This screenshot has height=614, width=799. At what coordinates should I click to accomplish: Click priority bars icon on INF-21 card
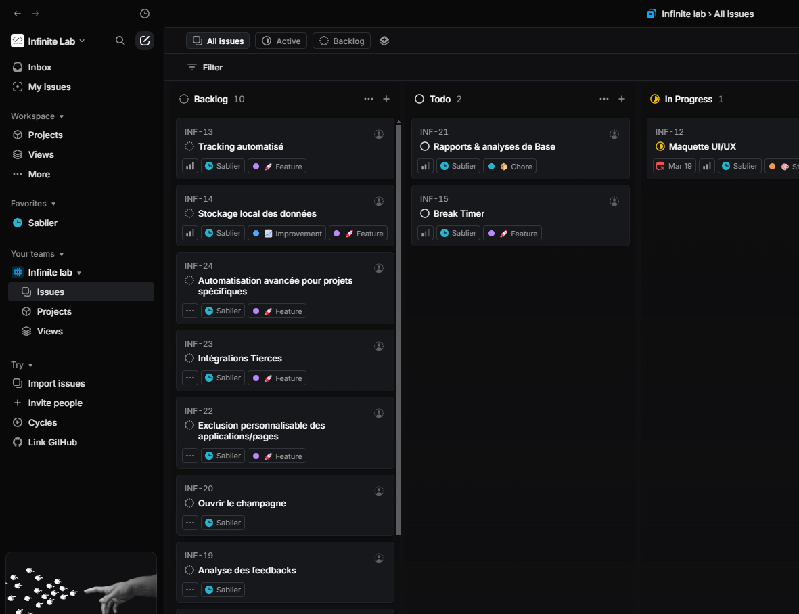pyautogui.click(x=426, y=166)
